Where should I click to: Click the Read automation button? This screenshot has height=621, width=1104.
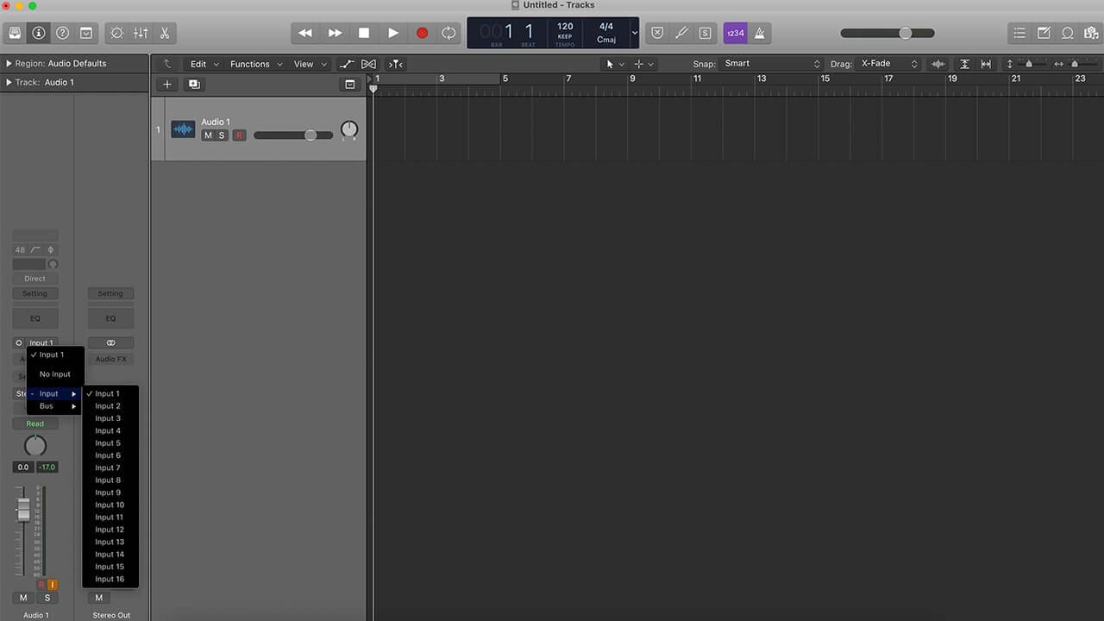[34, 423]
